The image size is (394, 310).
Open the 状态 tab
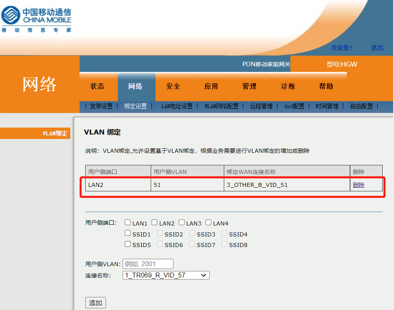pos(97,86)
